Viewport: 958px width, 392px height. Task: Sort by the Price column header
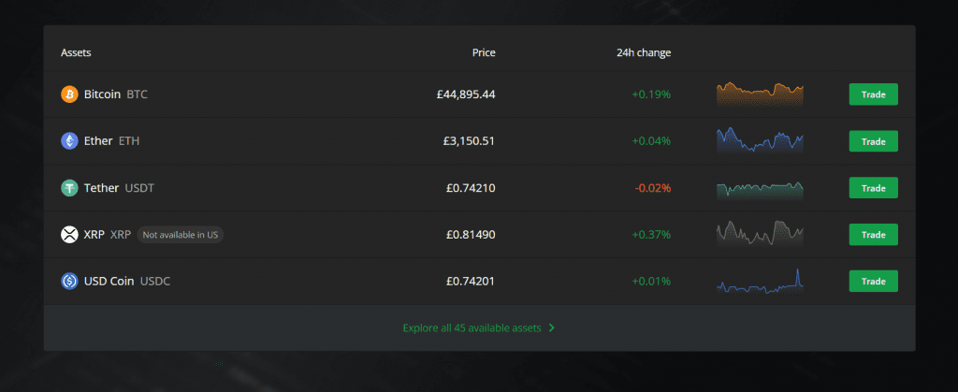484,52
